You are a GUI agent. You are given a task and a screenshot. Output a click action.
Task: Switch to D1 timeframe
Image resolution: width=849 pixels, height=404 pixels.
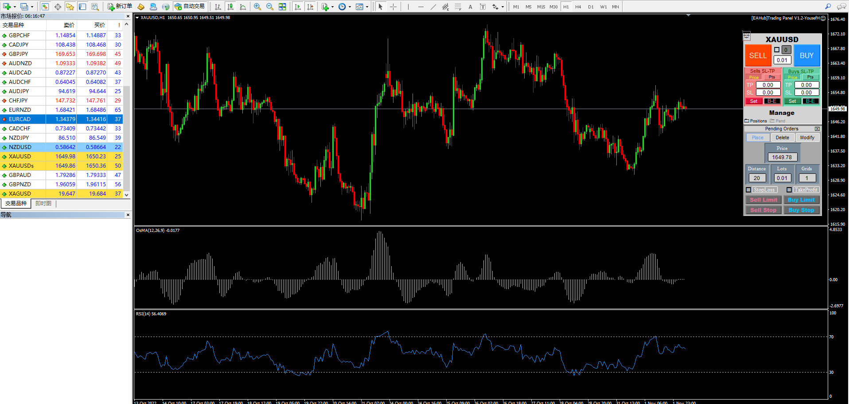tap(591, 7)
